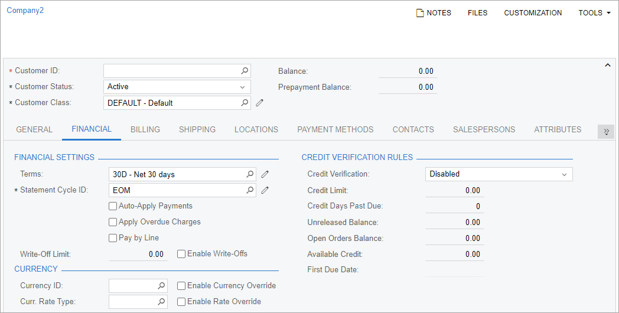The image size is (619, 313).
Task: Click the Customer ID lookup magnifier icon
Action: coord(245,71)
